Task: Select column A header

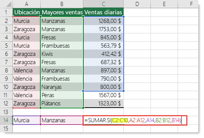Action: click(26, 4)
